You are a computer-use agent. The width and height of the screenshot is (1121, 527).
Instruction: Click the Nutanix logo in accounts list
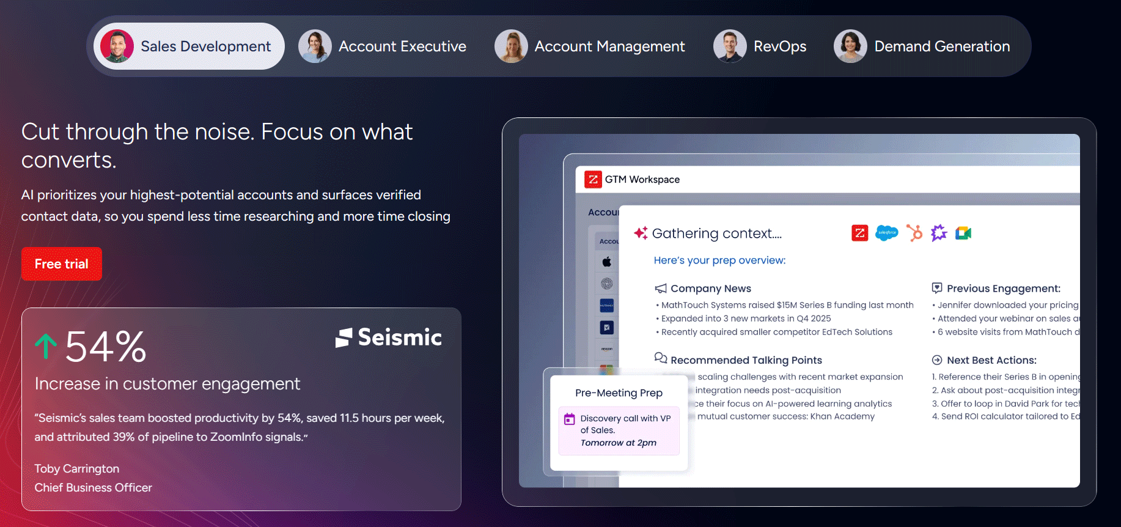point(607,305)
